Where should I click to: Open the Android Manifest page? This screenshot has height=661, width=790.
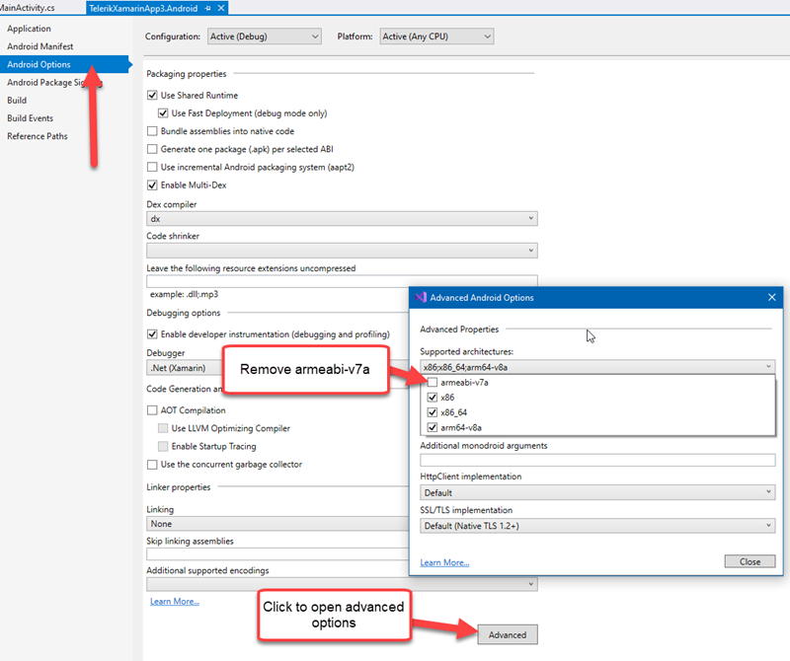[x=40, y=46]
